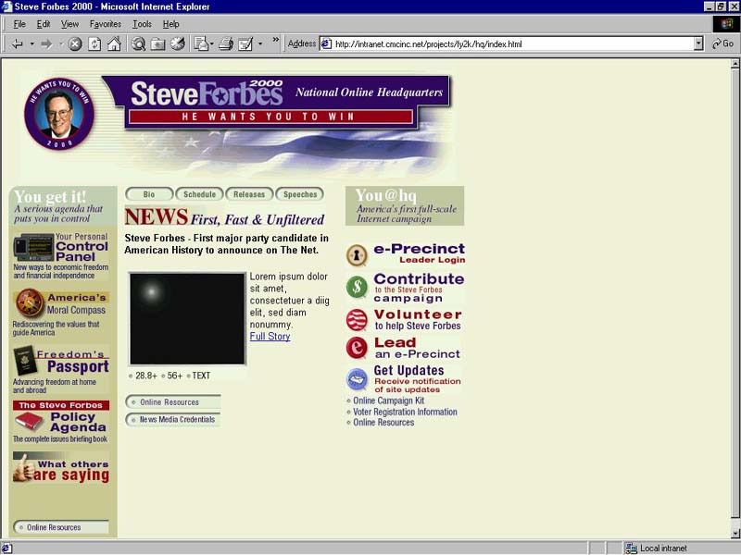741x555 pixels.
Task: Switch to the Schedule tab
Action: tap(199, 194)
